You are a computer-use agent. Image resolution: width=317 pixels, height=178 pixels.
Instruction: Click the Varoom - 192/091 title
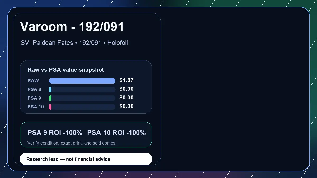click(x=72, y=27)
